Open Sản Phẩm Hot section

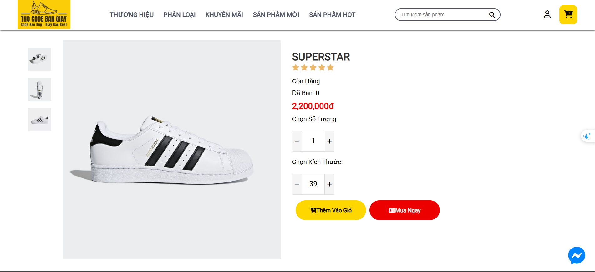(332, 15)
